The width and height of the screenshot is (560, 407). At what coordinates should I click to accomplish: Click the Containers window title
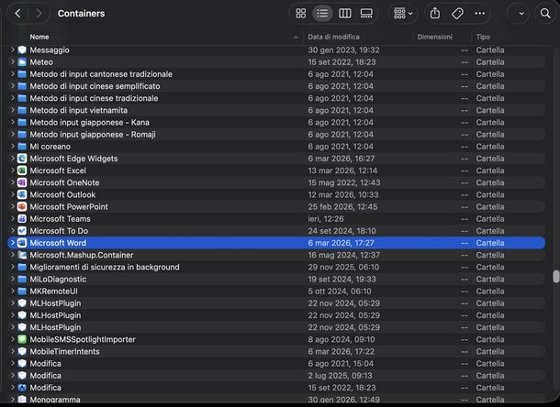point(81,14)
